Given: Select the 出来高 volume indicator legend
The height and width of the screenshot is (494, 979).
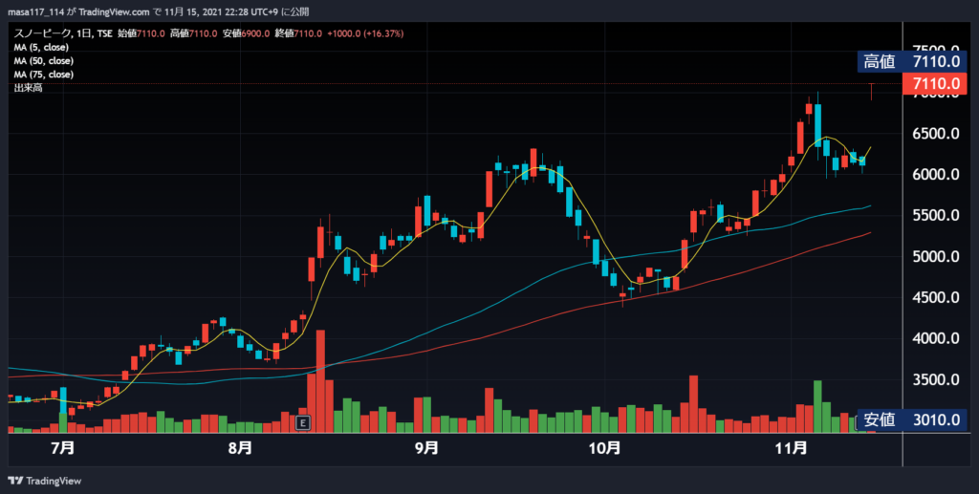Looking at the screenshot, I should pos(28,88).
